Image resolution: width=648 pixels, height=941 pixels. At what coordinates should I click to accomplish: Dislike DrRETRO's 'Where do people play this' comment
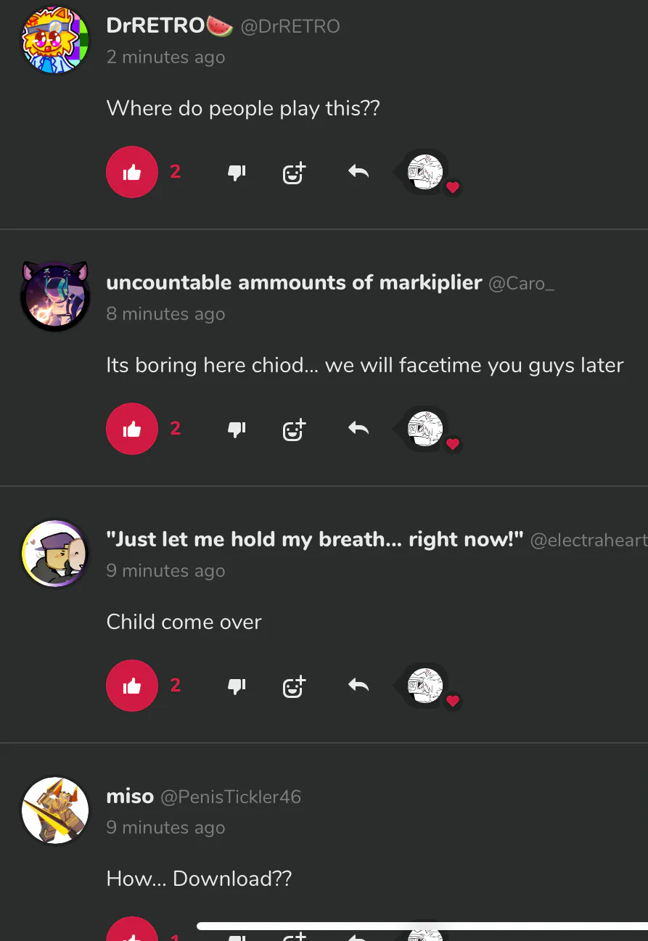coord(237,173)
